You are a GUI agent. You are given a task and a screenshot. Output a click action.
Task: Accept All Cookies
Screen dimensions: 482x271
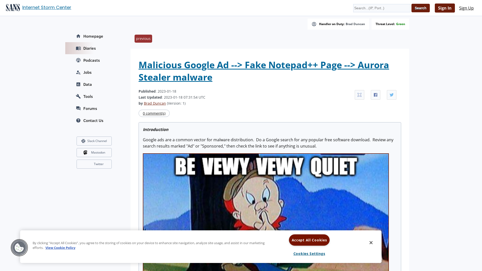(309, 240)
